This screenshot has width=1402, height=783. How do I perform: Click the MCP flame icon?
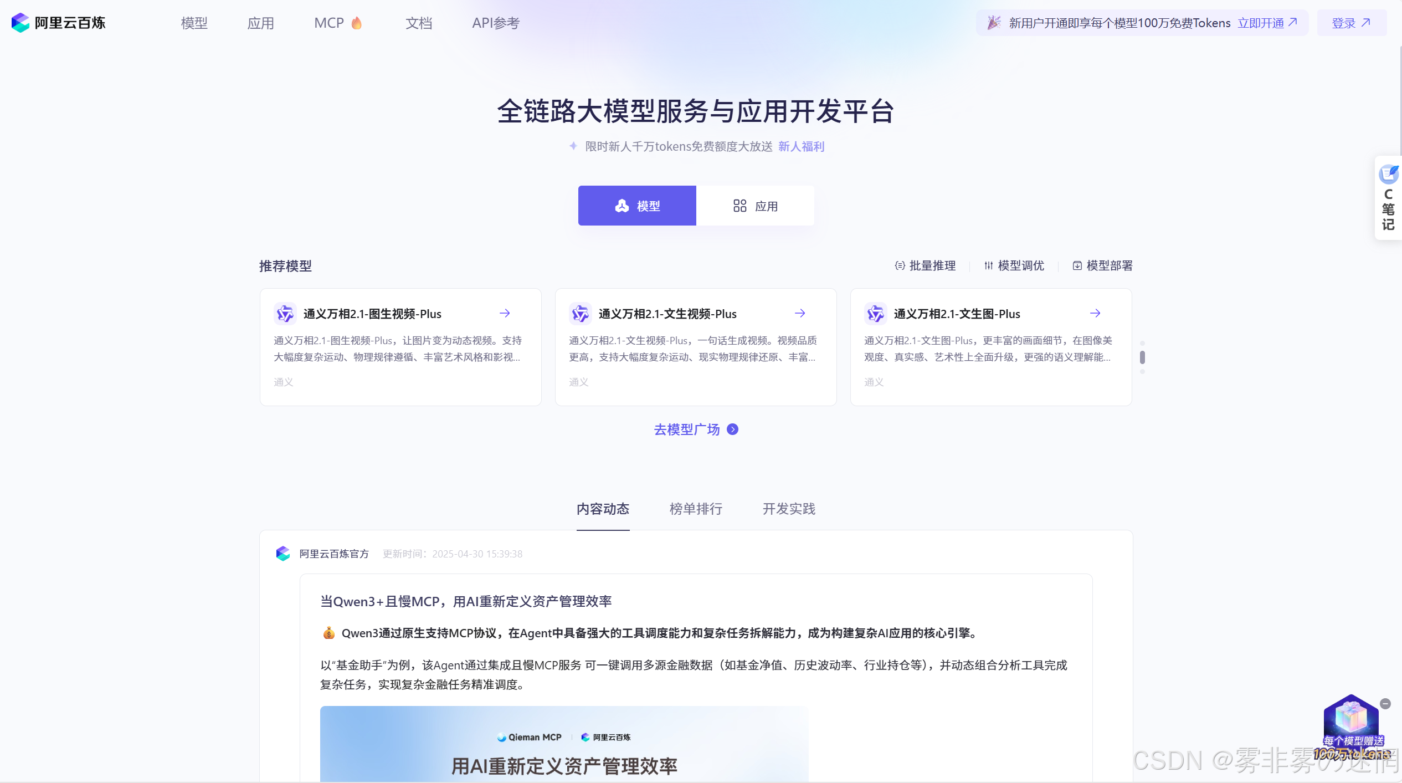click(357, 23)
